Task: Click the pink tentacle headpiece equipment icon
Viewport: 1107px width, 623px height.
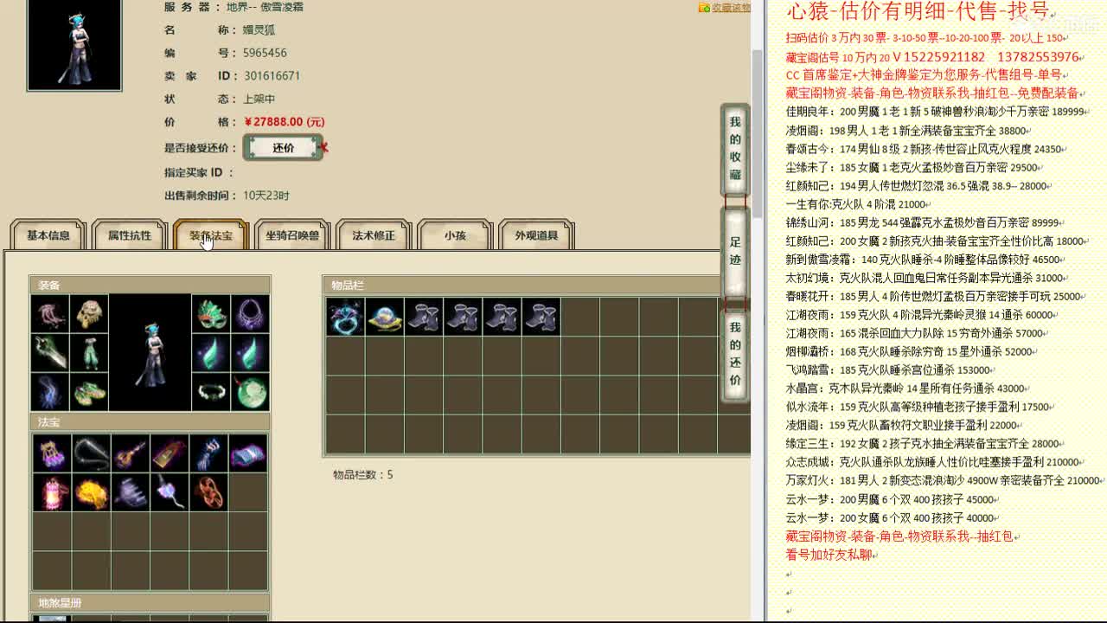Action: tap(50, 314)
